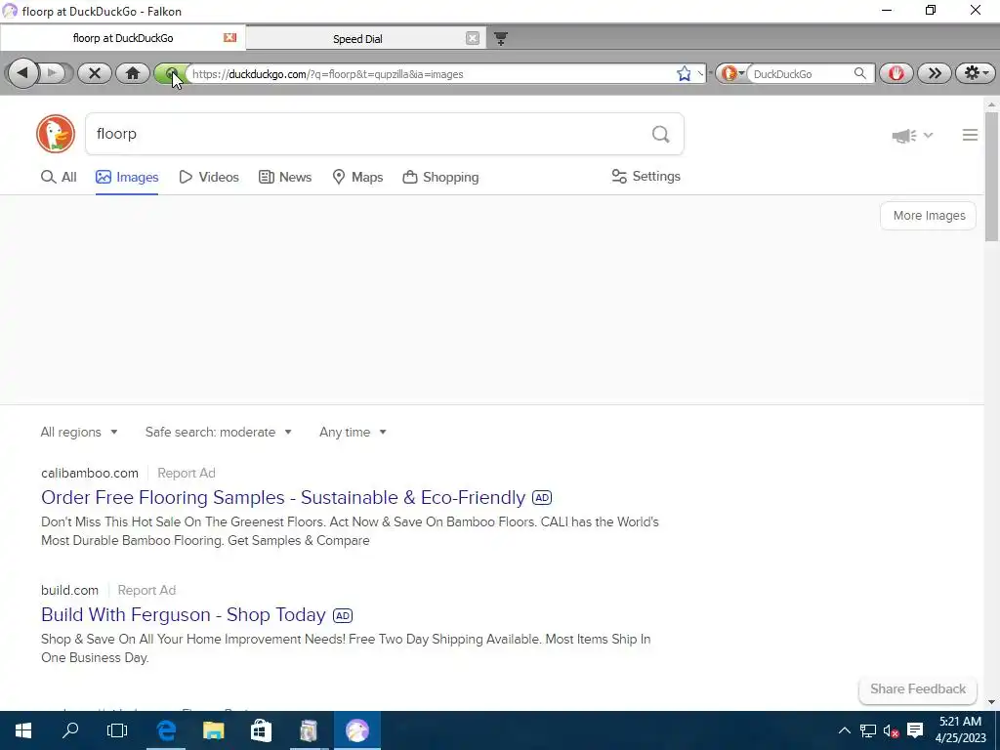1000x750 pixels.
Task: Open the megaphone feedback dropdown
Action: pos(912,135)
